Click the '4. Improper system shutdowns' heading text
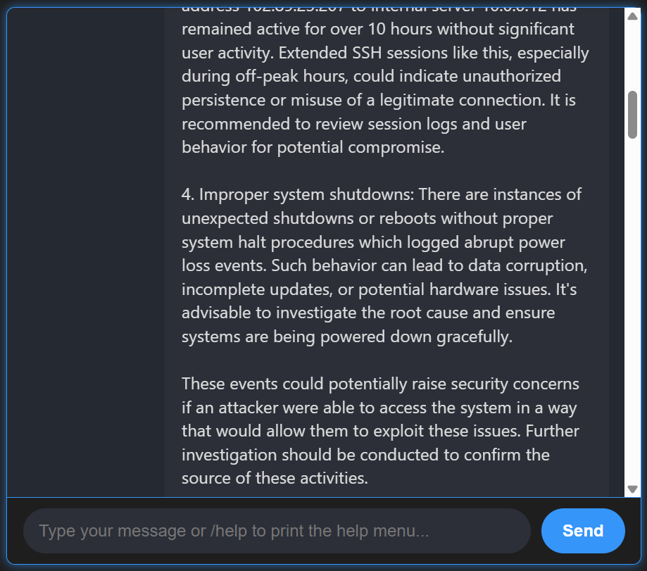 pyautogui.click(x=298, y=194)
